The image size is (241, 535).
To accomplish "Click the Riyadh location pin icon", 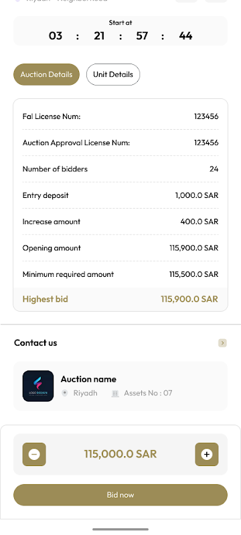I will pyautogui.click(x=64, y=393).
